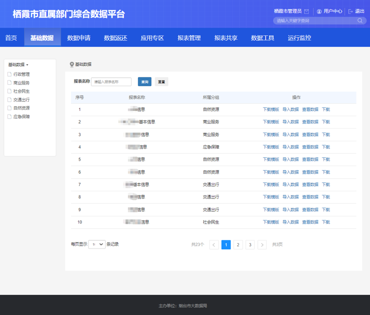The image size is (370, 315).
Task: Click the 退出 logout icon
Action: click(x=351, y=11)
